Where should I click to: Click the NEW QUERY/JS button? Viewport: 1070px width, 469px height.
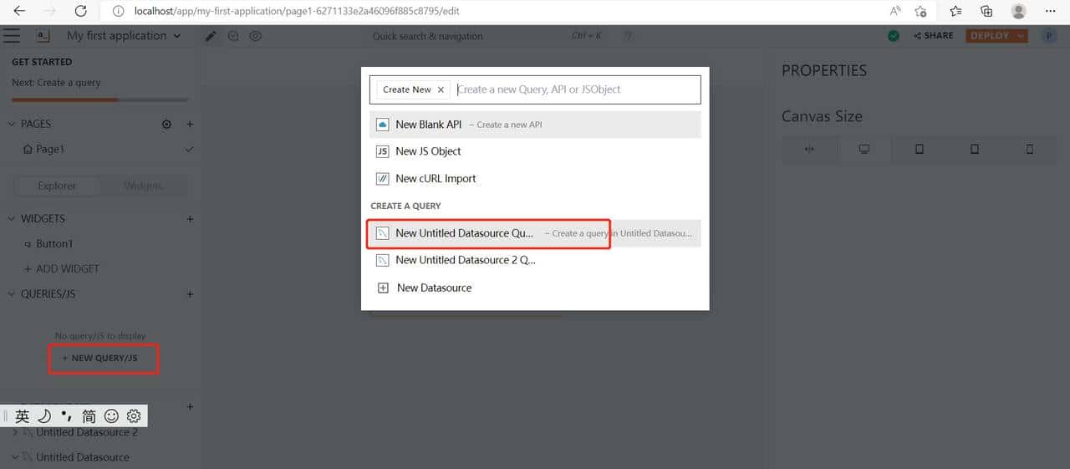[104, 358]
